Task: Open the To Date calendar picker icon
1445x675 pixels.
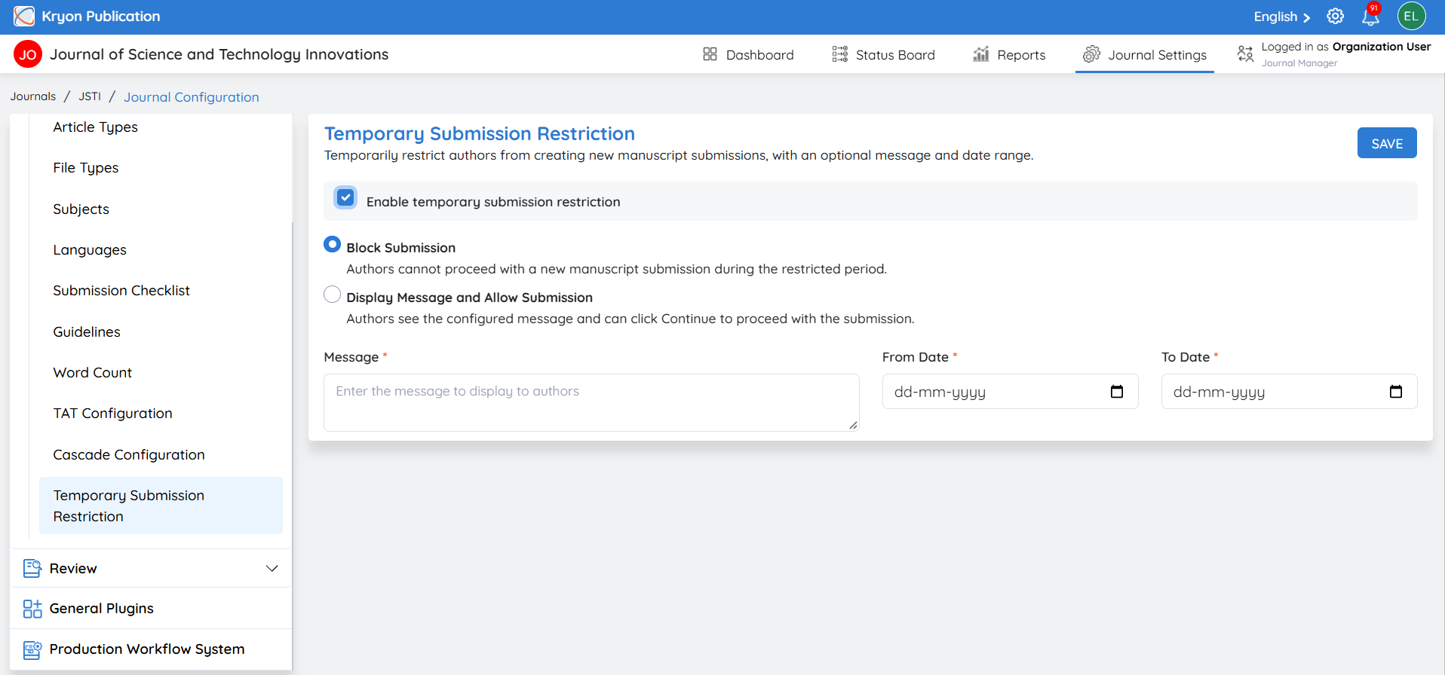Action: (1396, 392)
